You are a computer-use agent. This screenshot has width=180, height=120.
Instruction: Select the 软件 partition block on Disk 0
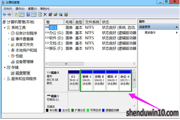[87, 81]
